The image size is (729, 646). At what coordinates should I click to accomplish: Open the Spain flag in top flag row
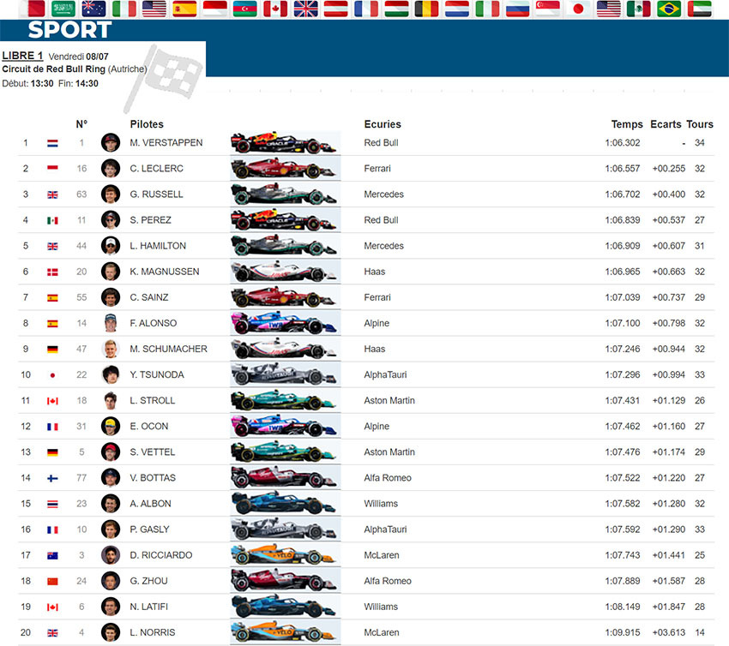[x=184, y=9]
